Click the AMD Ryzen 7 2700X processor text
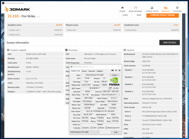This screenshot has width=189, height=139. point(100,54)
